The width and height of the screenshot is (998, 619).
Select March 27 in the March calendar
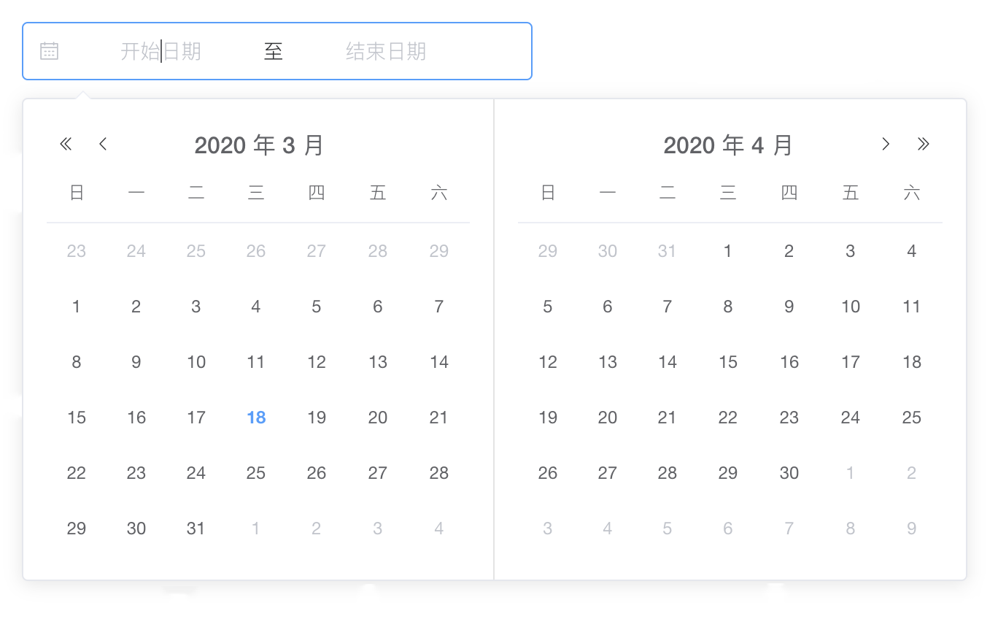tap(377, 473)
